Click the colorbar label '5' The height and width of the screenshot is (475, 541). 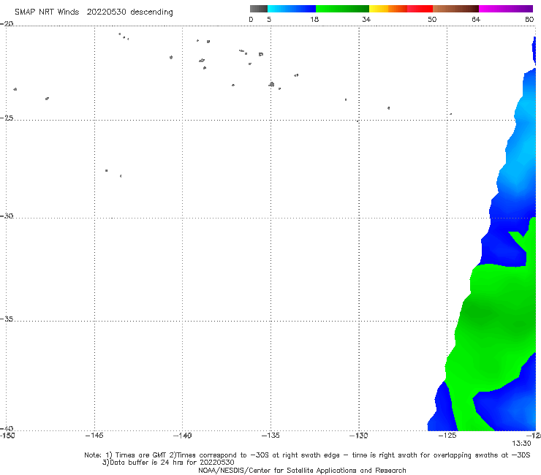pyautogui.click(x=269, y=19)
